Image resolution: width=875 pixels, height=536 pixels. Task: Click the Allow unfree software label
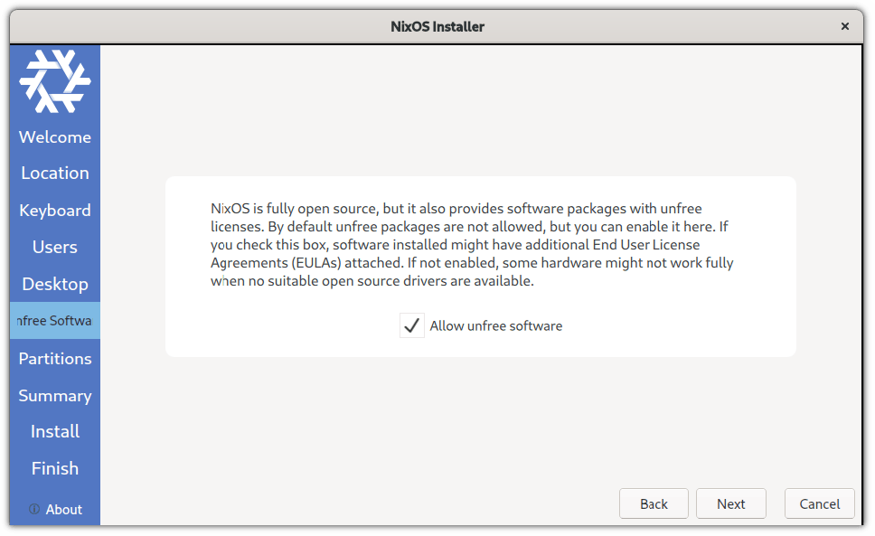(x=495, y=325)
